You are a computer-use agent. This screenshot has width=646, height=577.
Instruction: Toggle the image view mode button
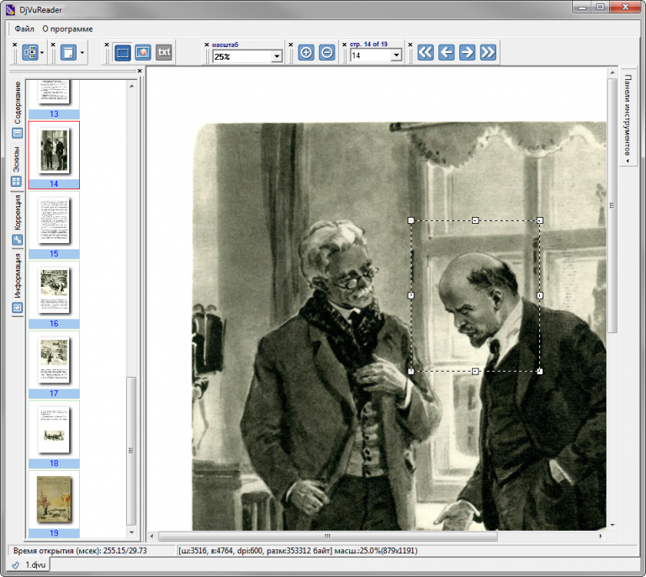[x=143, y=52]
